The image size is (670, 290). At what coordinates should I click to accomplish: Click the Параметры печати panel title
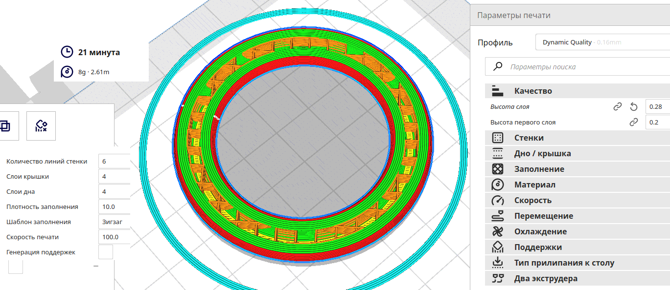(x=514, y=15)
